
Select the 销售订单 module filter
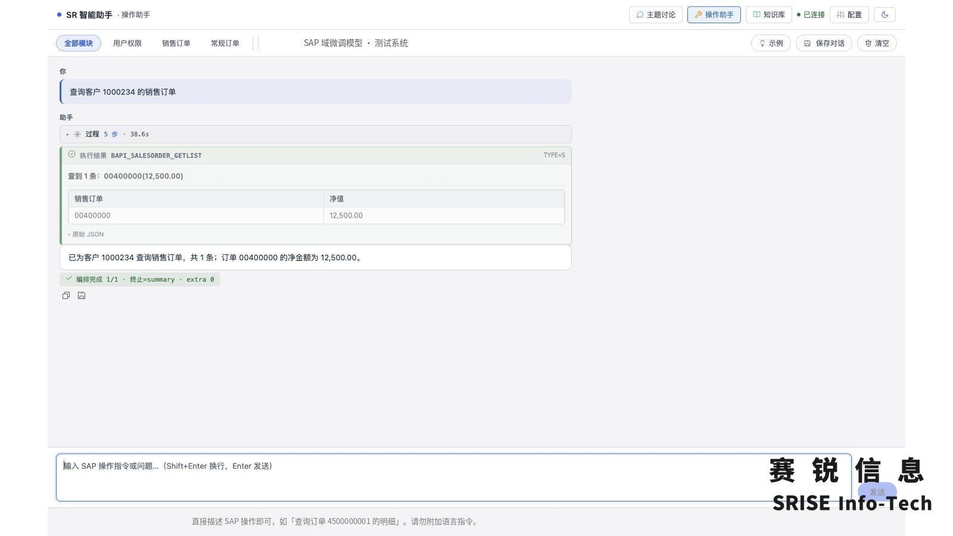[x=176, y=43]
